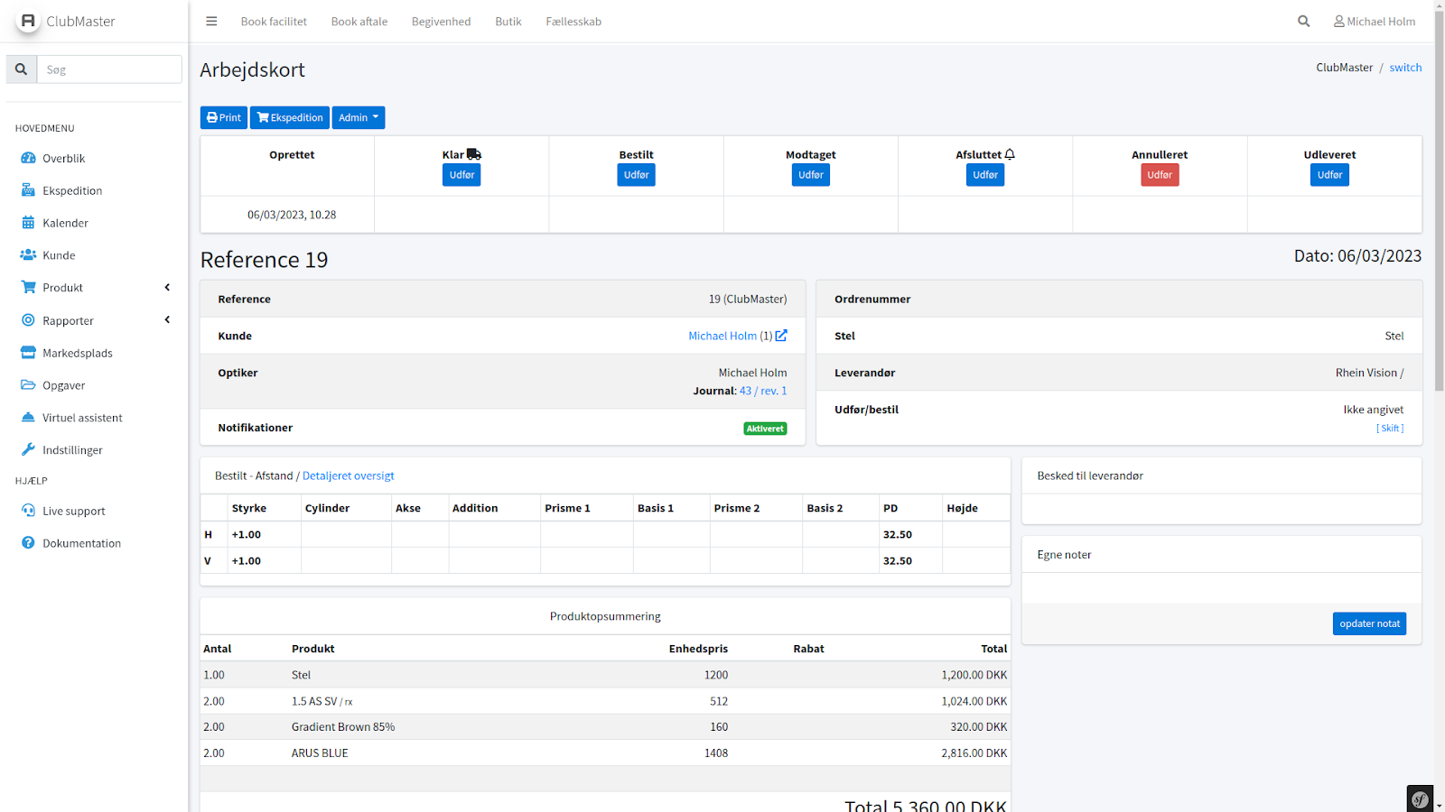Open external link icon next to Michael Holm
The width and height of the screenshot is (1445, 812).
pyautogui.click(x=781, y=336)
